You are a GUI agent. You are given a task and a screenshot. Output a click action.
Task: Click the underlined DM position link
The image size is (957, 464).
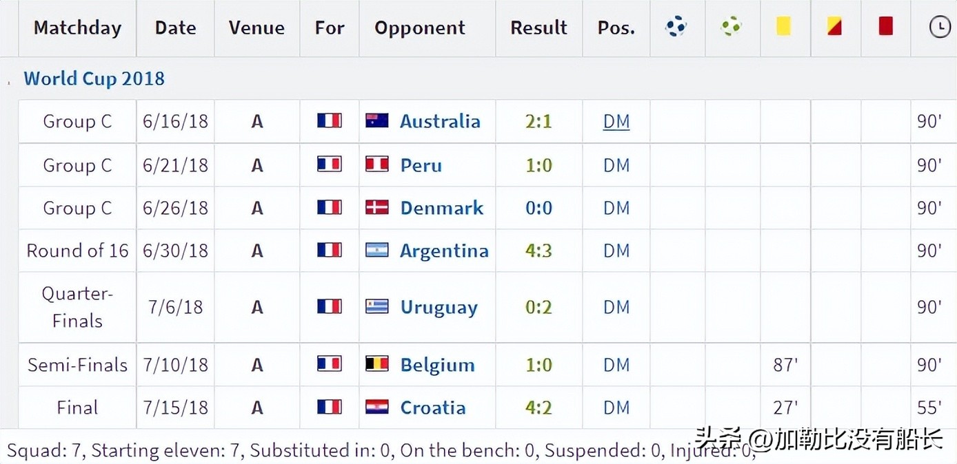(x=616, y=121)
